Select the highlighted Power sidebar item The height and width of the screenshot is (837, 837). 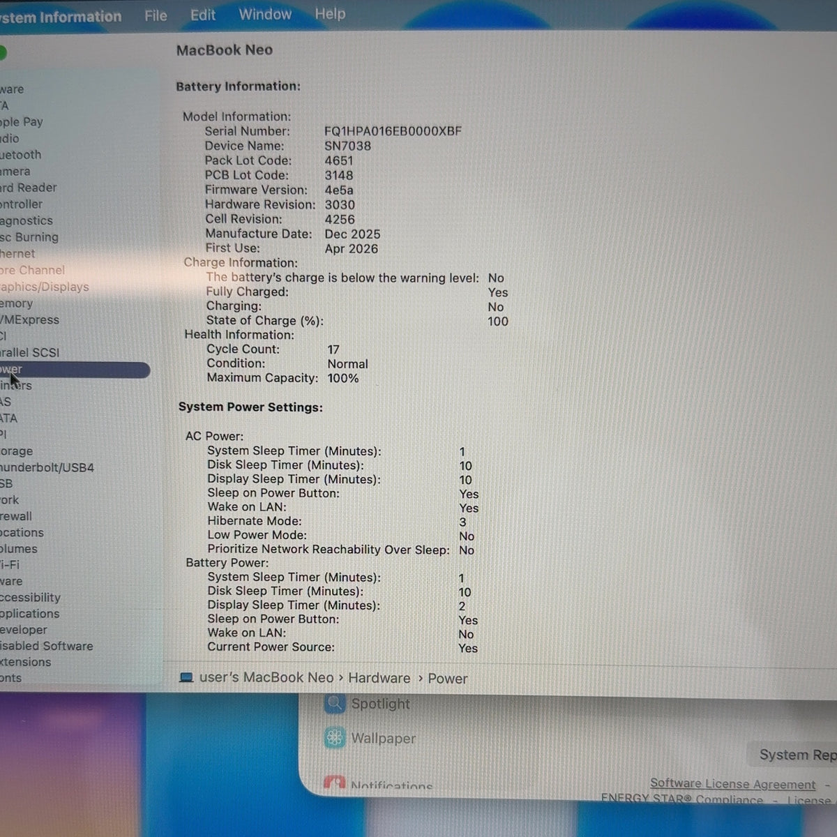click(x=75, y=370)
